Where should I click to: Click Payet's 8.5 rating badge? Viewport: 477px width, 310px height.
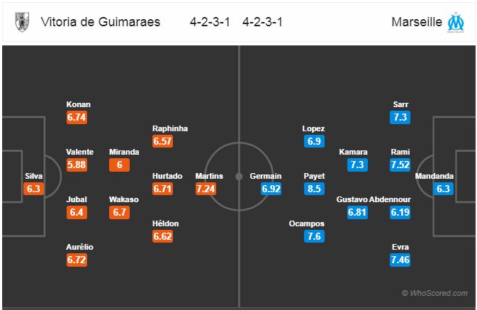click(x=314, y=189)
